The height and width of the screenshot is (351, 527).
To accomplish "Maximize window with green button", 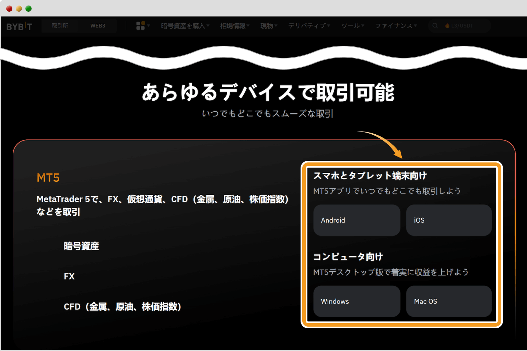I will pos(28,9).
